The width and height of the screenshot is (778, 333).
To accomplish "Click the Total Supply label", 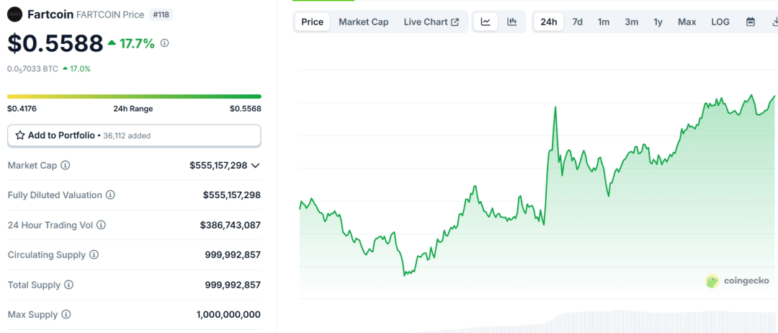I will (x=35, y=285).
